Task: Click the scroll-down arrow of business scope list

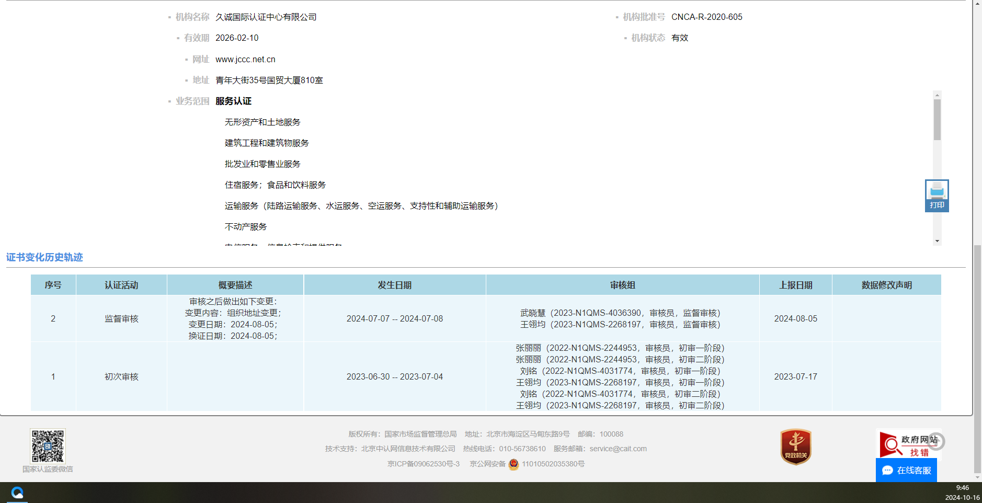Action: point(937,241)
